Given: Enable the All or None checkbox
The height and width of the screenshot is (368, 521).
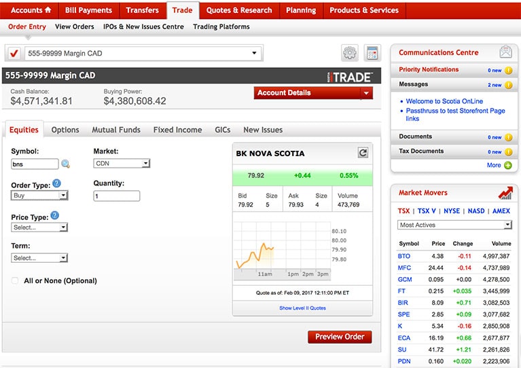Looking at the screenshot, I should tap(15, 280).
